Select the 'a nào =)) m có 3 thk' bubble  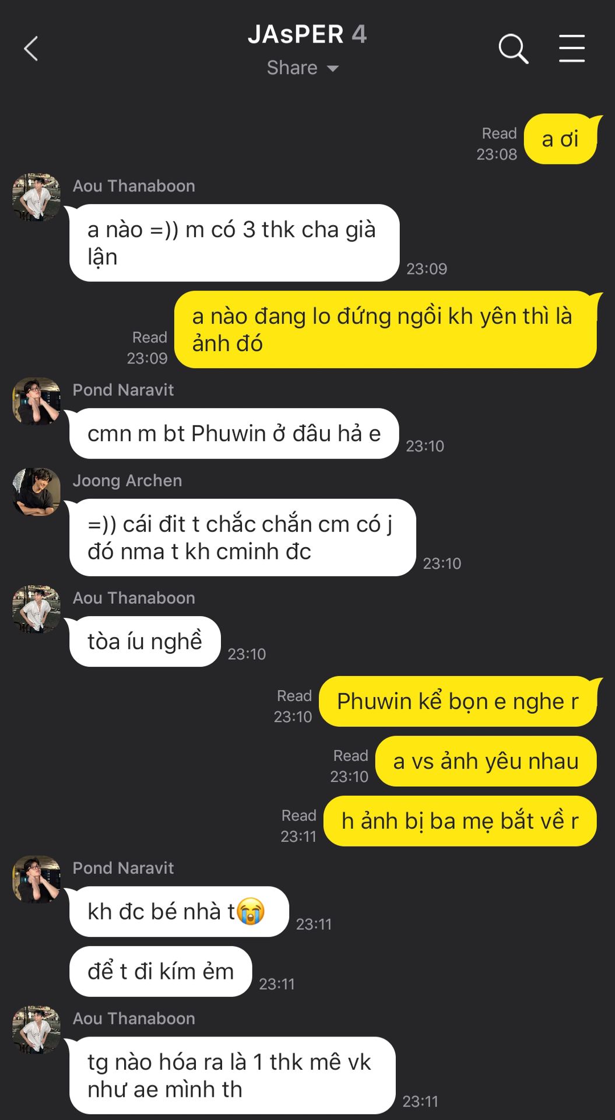click(234, 243)
